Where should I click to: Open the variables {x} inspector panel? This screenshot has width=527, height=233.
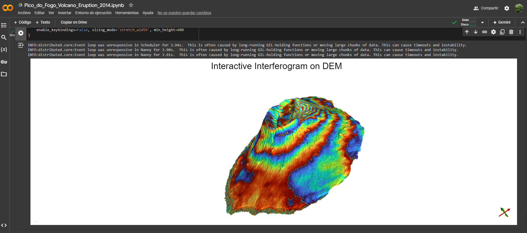click(x=4, y=50)
